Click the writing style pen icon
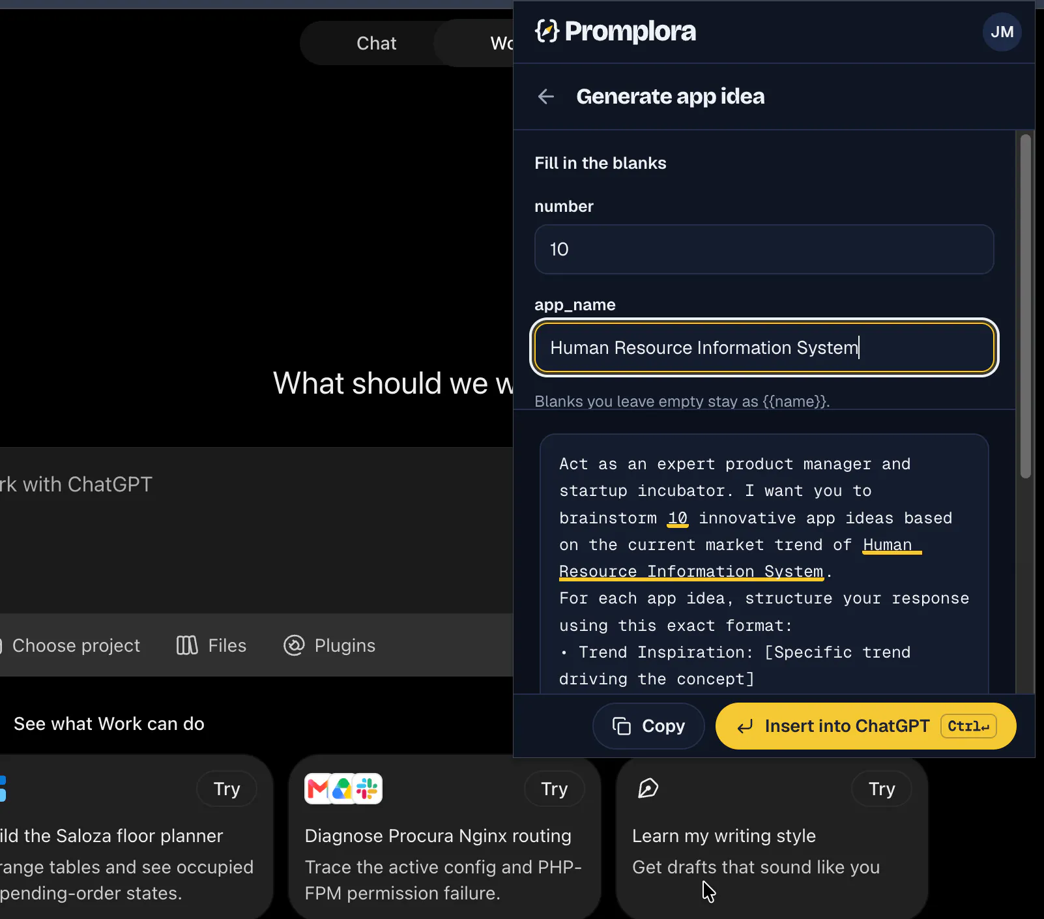 (648, 789)
